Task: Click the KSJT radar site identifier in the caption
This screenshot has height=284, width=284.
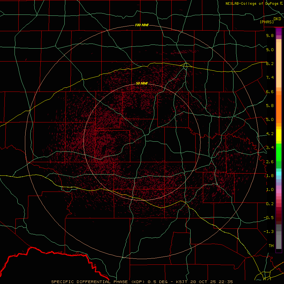Action: click(x=182, y=282)
